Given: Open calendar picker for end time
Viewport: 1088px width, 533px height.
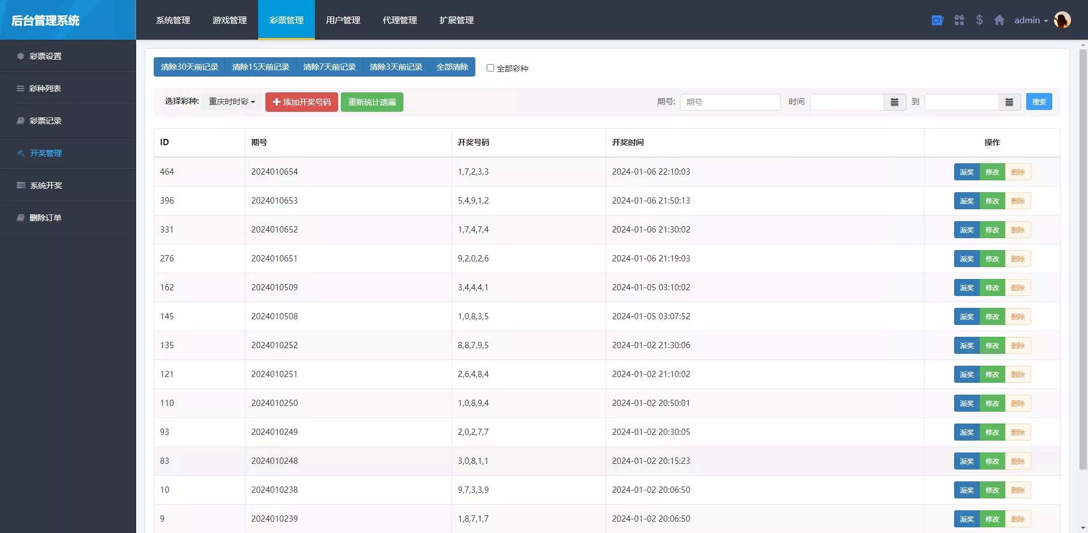Looking at the screenshot, I should 1009,102.
